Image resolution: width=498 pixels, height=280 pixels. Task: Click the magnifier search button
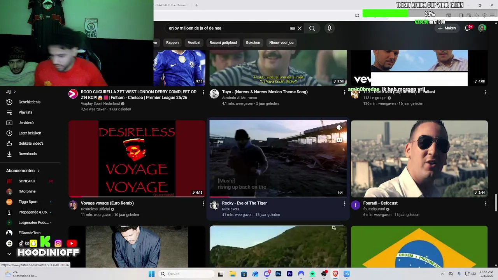(312, 28)
